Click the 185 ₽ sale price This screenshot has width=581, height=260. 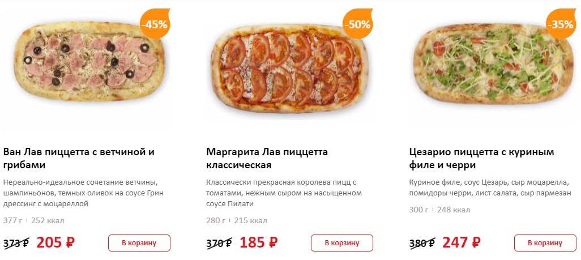click(258, 242)
